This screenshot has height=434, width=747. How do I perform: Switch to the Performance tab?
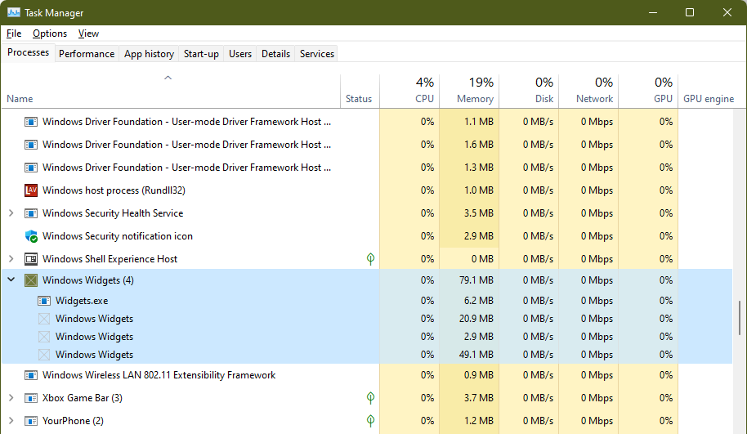coord(87,54)
